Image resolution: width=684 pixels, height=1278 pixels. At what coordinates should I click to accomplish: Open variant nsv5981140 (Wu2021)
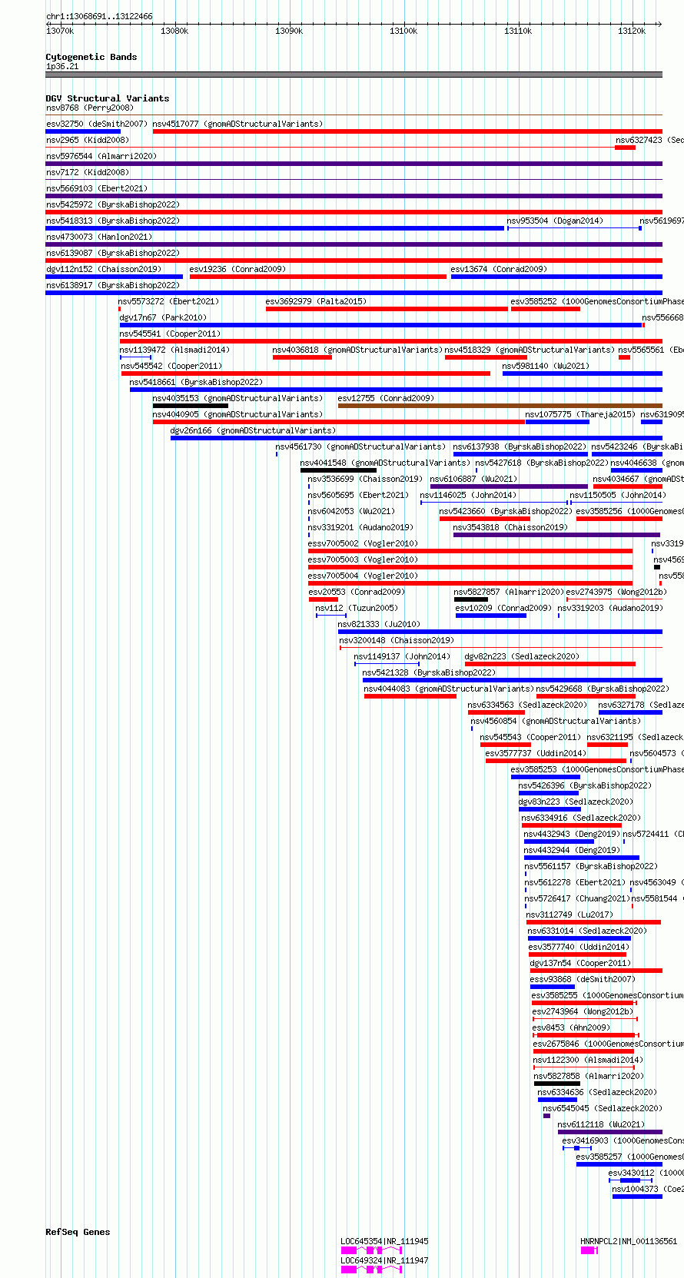(546, 366)
